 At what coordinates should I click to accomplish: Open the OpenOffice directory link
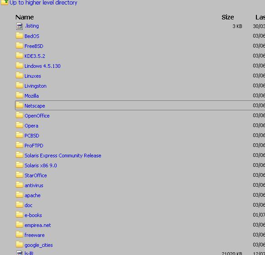click(37, 116)
